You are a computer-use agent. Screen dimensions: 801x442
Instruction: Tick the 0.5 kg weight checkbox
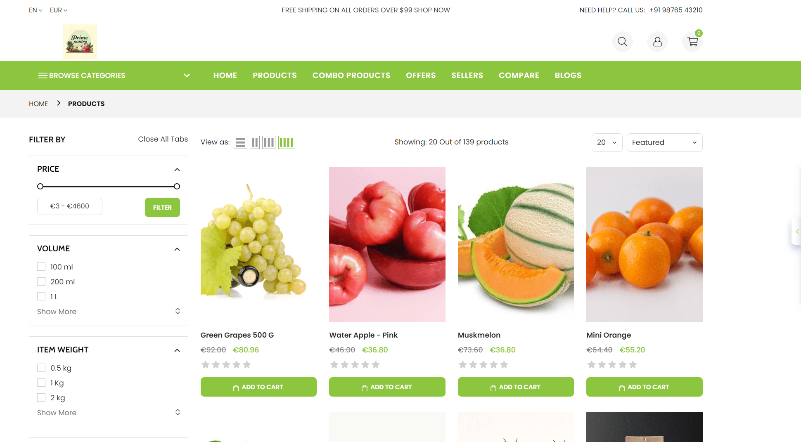pyautogui.click(x=41, y=368)
